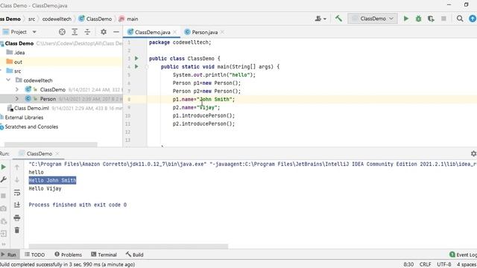Change UTF-8 file encoding in status bar

pos(444,264)
